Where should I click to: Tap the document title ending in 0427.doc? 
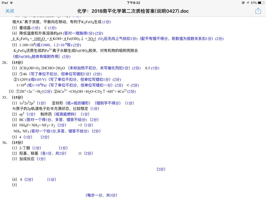[x=133, y=11]
